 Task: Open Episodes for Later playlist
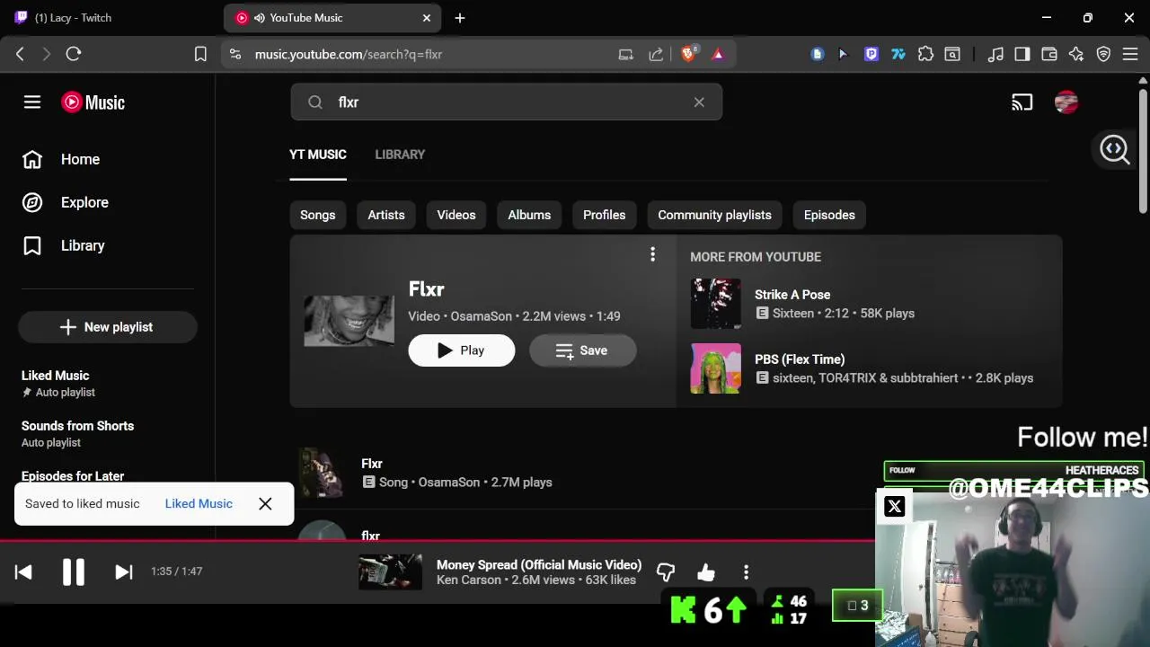tap(73, 476)
